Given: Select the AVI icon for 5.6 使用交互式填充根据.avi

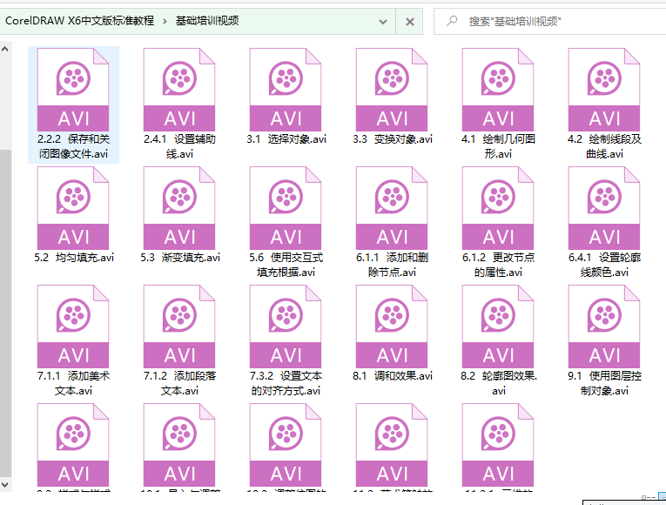Looking at the screenshot, I should [286, 208].
